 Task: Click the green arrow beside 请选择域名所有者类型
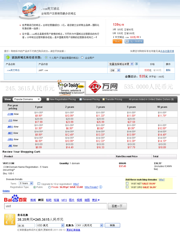[8, 58]
